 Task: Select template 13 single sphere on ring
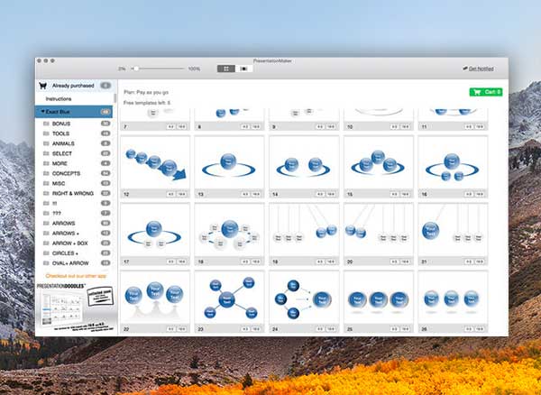pos(229,163)
